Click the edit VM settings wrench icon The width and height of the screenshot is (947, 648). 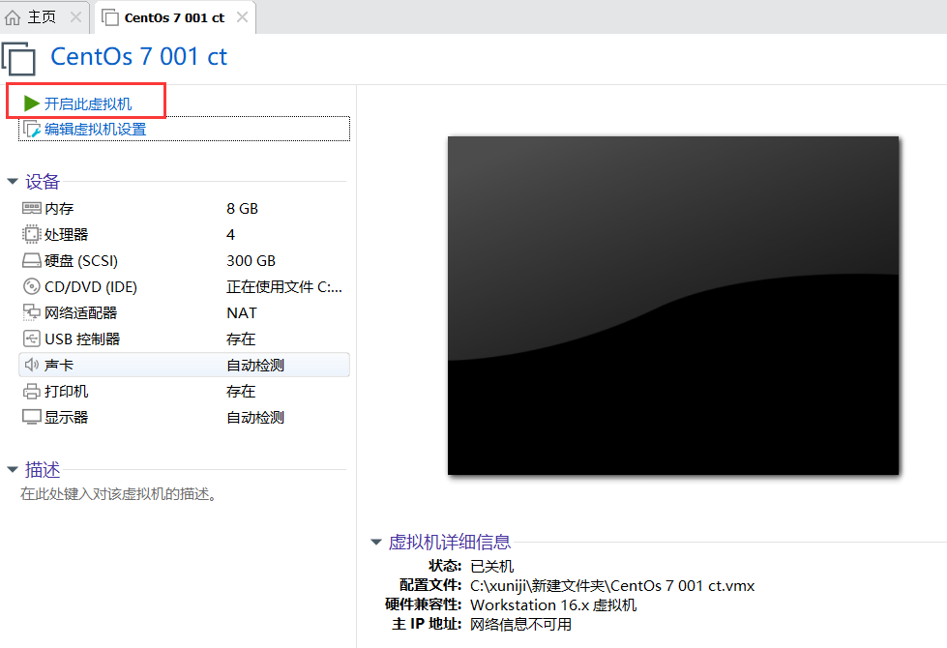coord(32,130)
